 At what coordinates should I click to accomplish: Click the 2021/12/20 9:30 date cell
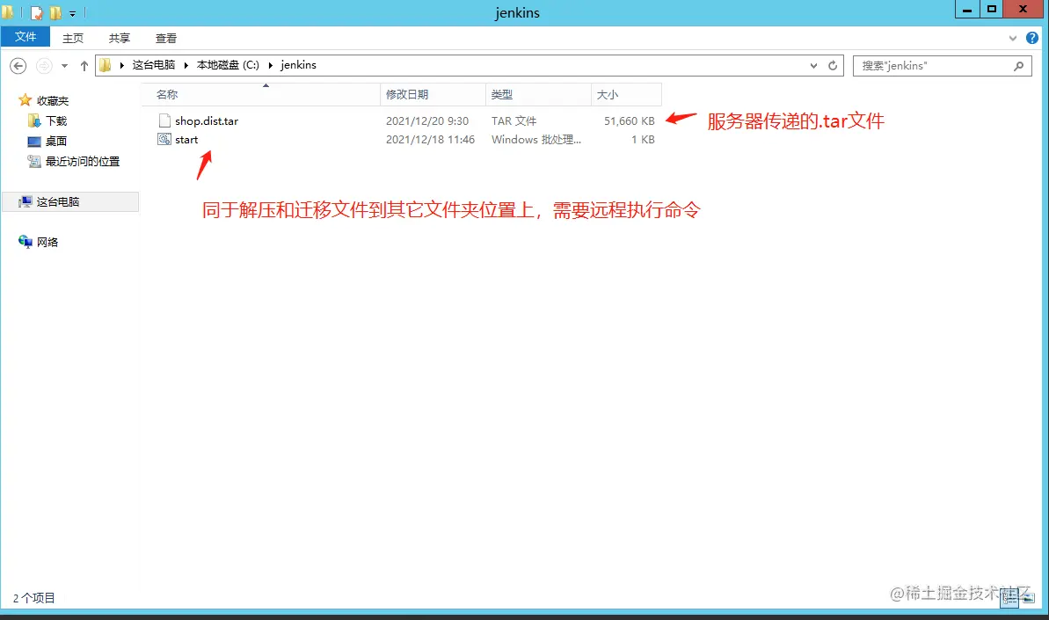pyautogui.click(x=426, y=120)
